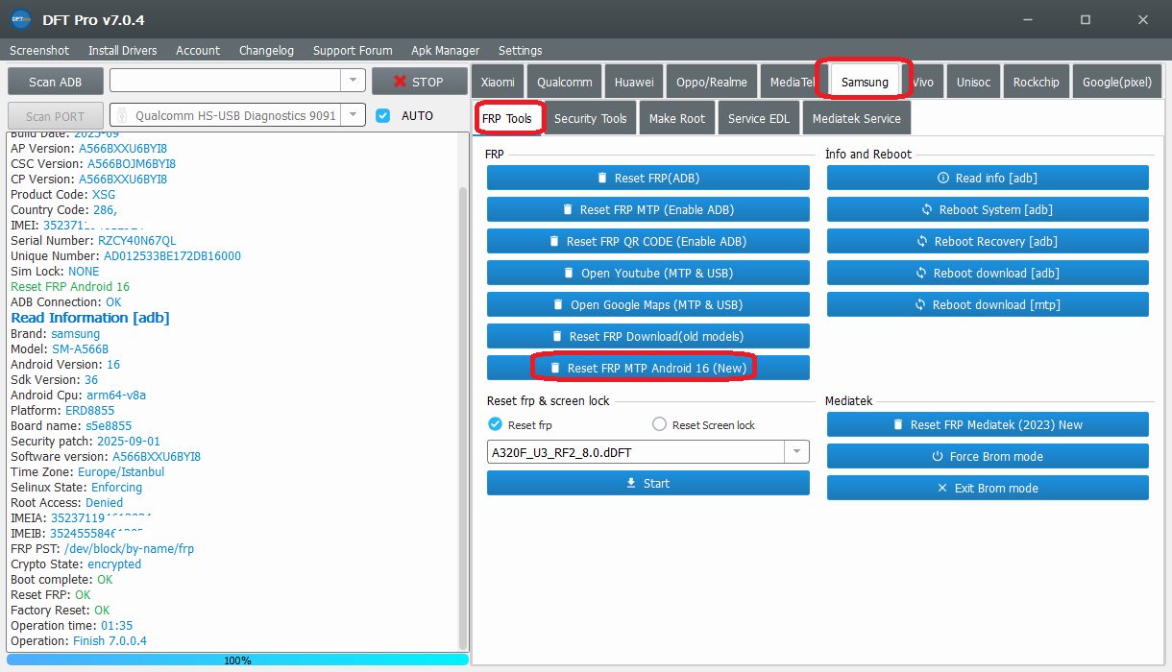The width and height of the screenshot is (1172, 672).
Task: Click the red X icon on STOP button
Action: pos(401,82)
